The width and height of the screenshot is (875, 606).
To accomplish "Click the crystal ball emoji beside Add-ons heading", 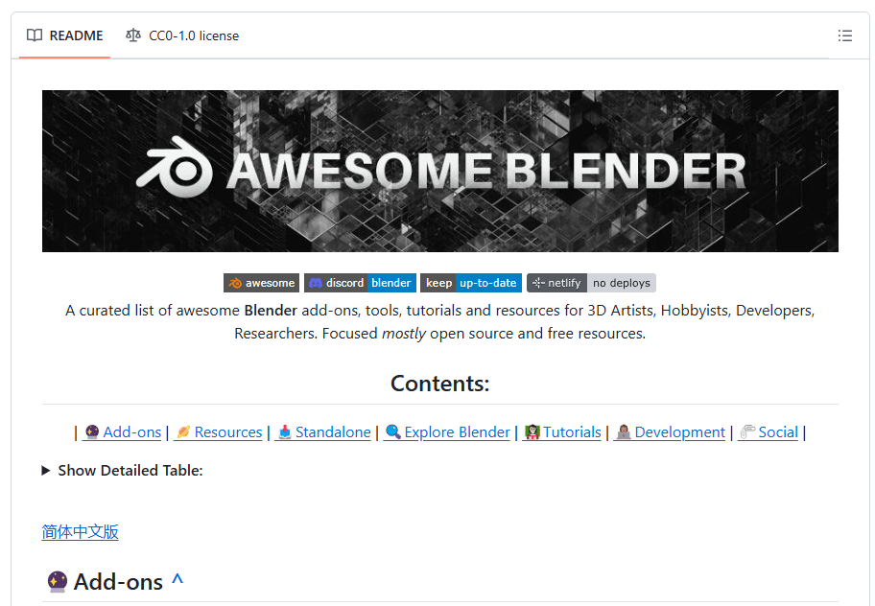I will pyautogui.click(x=57, y=582).
